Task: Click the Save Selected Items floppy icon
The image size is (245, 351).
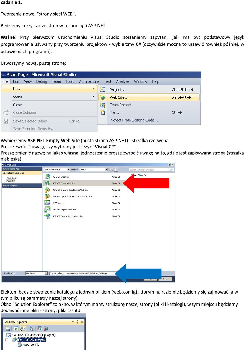Action: (x=6, y=121)
